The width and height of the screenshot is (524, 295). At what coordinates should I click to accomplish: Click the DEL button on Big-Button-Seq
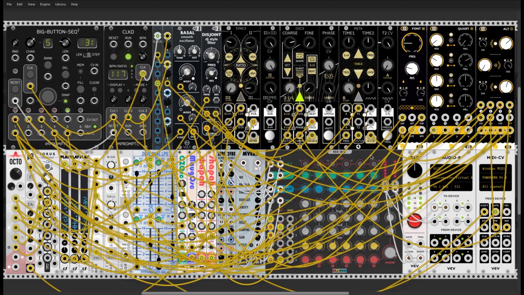pos(65,74)
